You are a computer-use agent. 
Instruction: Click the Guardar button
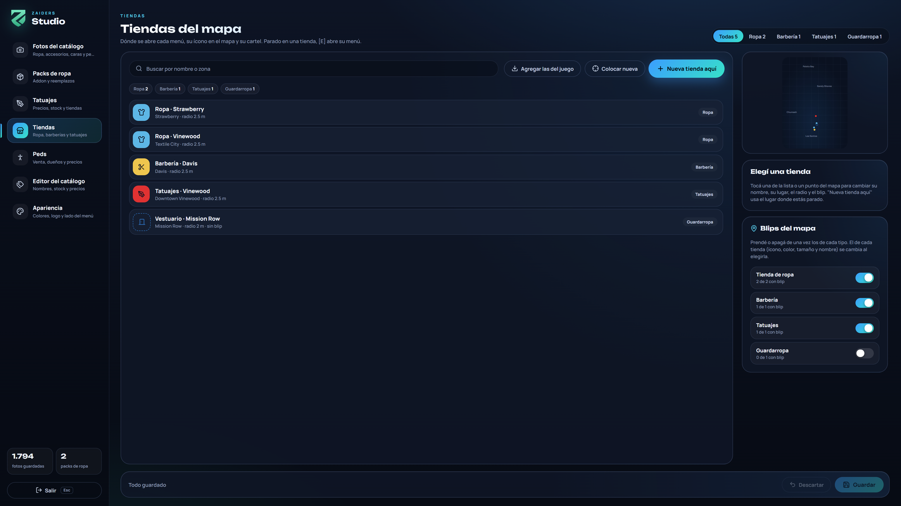[859, 485]
